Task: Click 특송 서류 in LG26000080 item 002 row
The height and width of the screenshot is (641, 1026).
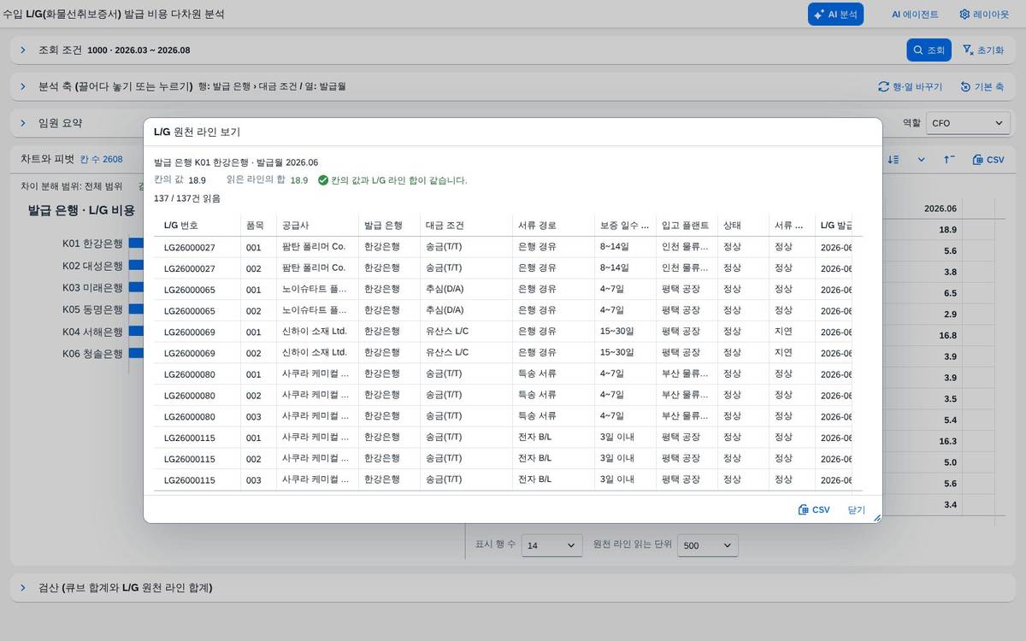Action: (x=537, y=396)
